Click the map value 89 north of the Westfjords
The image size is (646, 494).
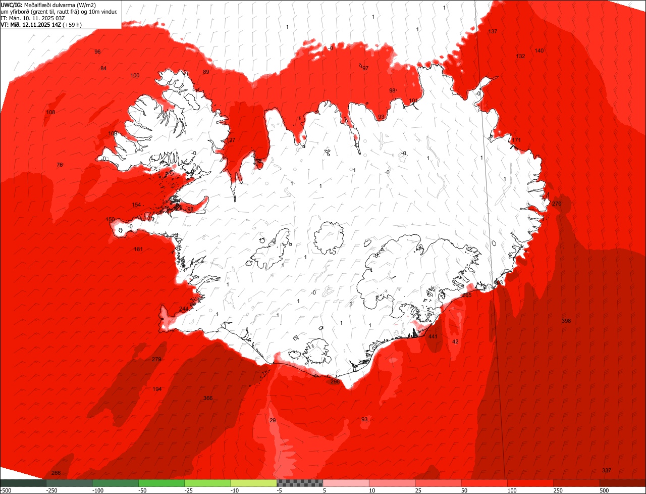pos(206,72)
